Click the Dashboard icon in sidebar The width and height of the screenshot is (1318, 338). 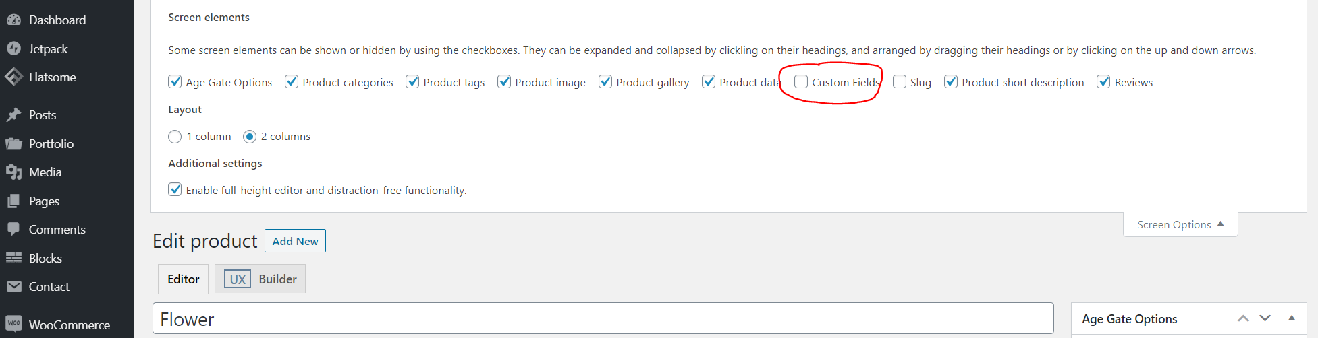click(x=13, y=20)
